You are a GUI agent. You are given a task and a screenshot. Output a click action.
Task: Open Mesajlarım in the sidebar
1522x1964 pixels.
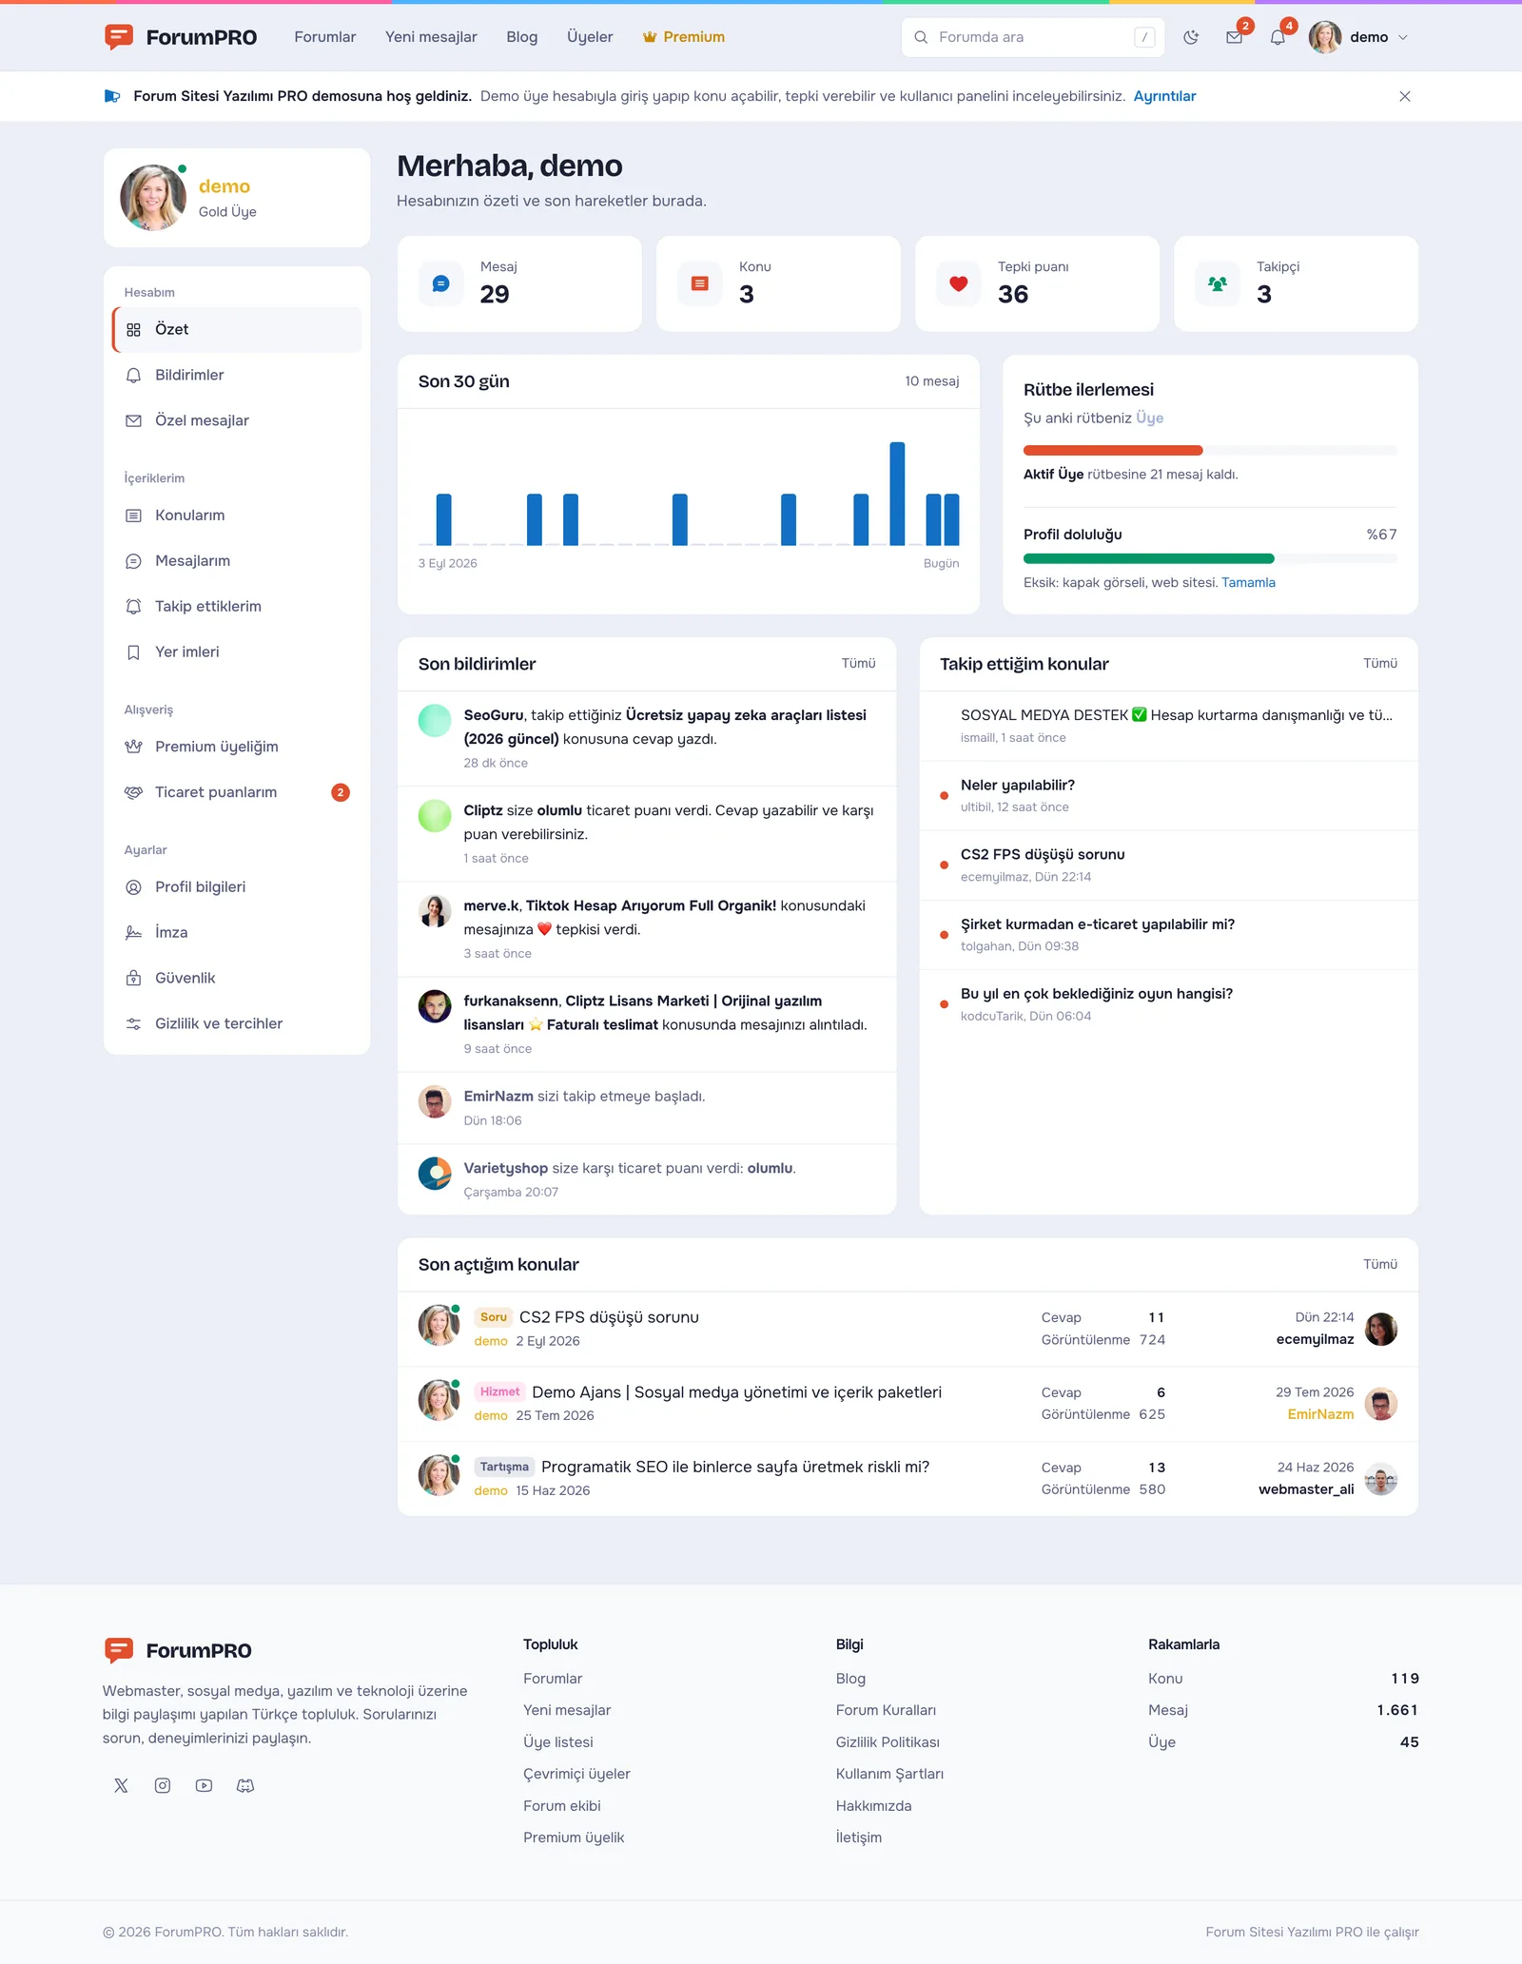(x=237, y=561)
